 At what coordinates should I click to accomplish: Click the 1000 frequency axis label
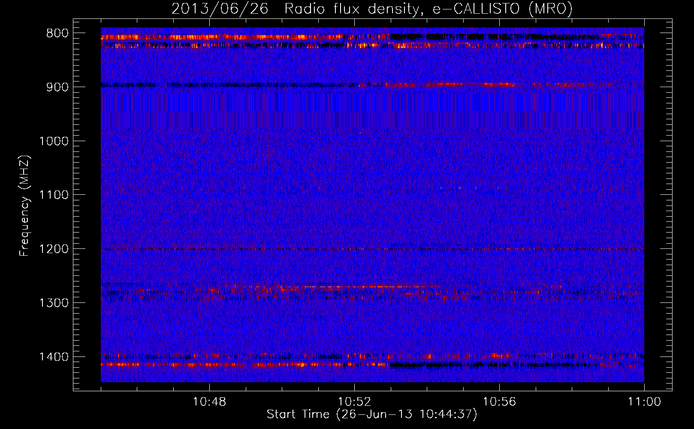(54, 141)
